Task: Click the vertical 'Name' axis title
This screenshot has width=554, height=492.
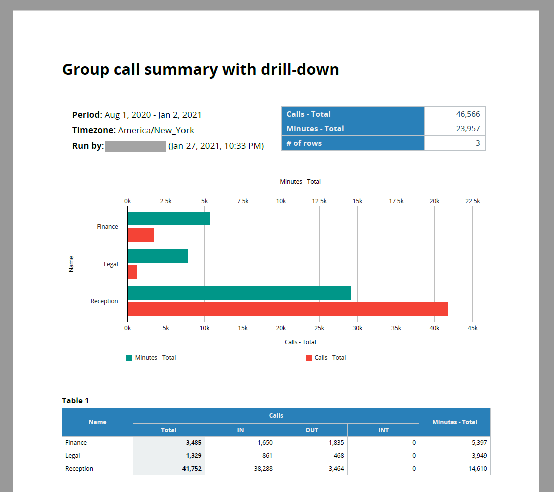Action: coord(71,264)
